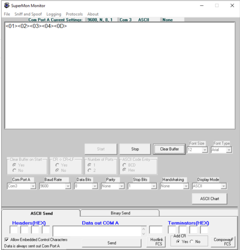This screenshot has height=250, width=240.
Task: Open the Parity dropdown
Action: (122, 186)
